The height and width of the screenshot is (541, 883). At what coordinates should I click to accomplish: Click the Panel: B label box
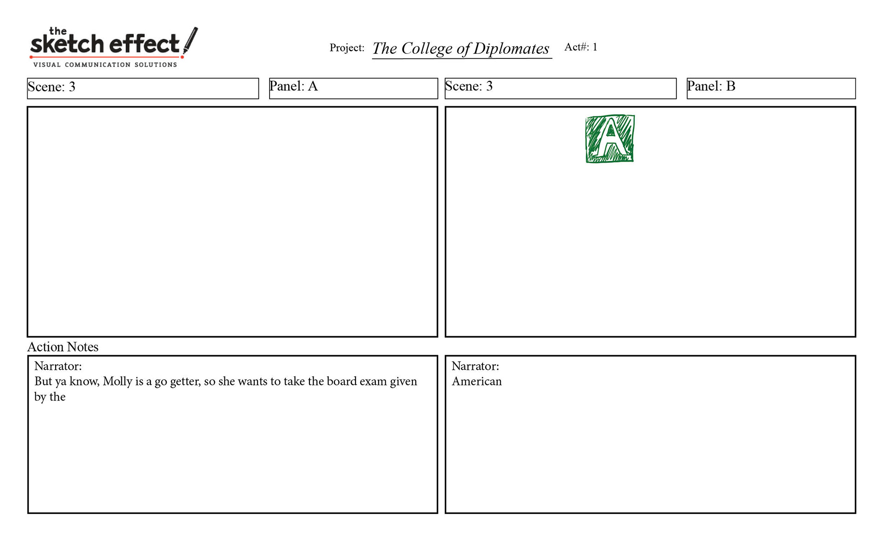click(x=770, y=88)
